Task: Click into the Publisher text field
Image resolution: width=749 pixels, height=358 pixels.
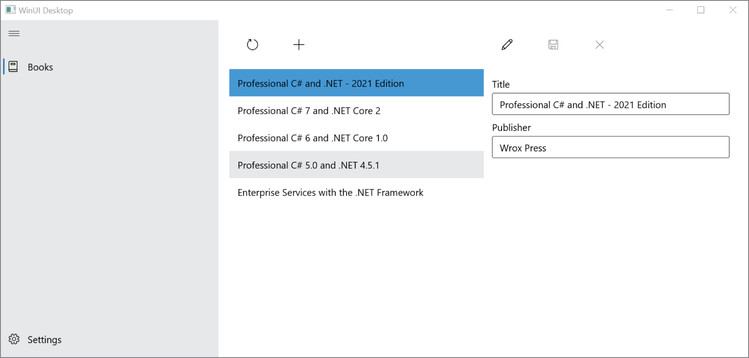Action: point(610,148)
